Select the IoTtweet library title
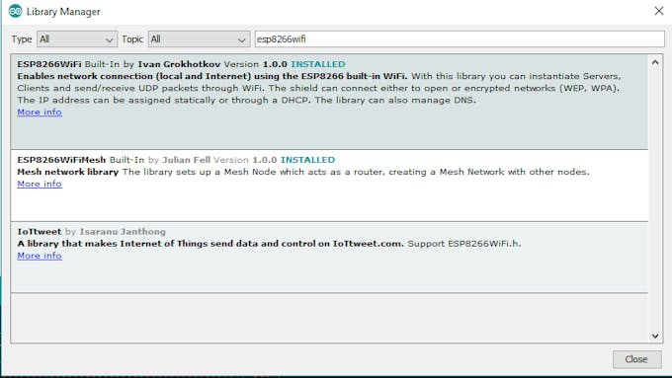Image resolution: width=672 pixels, height=378 pixels. pos(40,232)
